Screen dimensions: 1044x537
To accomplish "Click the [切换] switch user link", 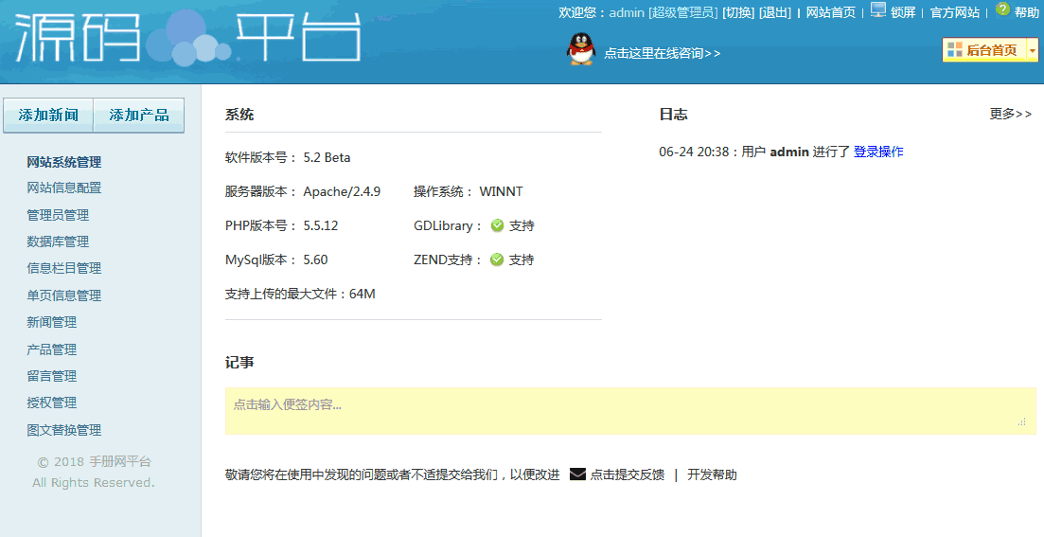I will (x=738, y=12).
